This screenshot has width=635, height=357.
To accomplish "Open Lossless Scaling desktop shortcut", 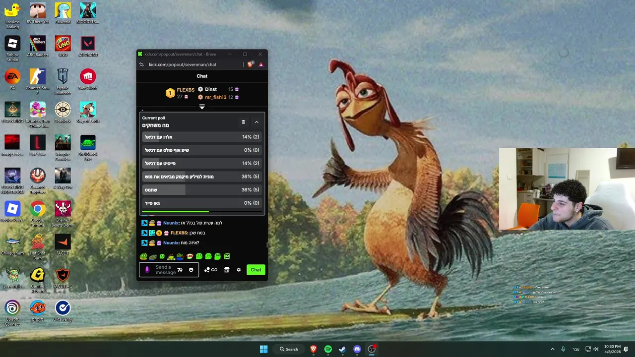I will click(x=12, y=16).
